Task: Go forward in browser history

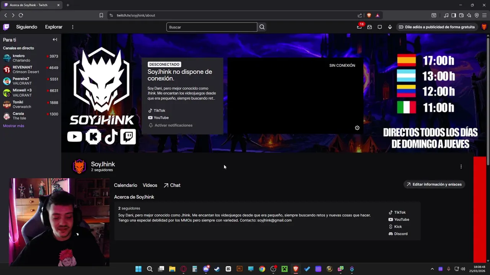Action: coord(13,15)
